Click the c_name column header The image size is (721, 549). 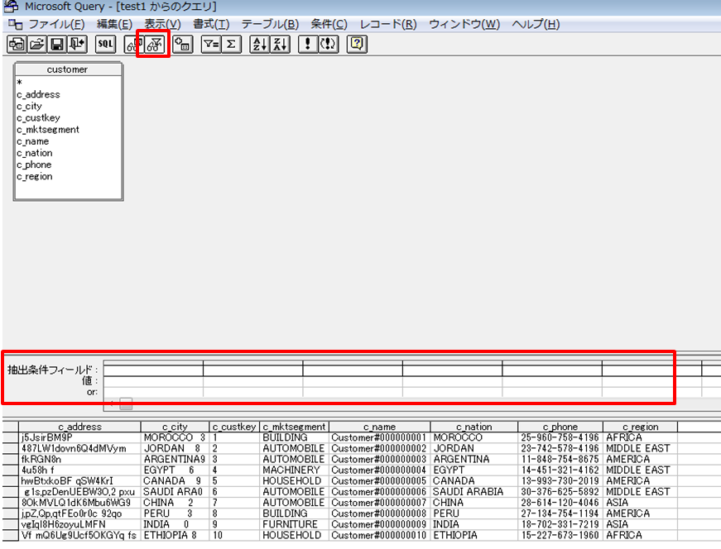379,427
